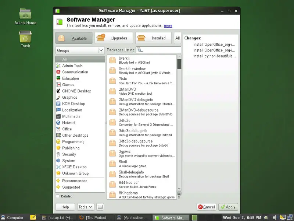Click the small panel icon button beside Tools

(x=100, y=207)
